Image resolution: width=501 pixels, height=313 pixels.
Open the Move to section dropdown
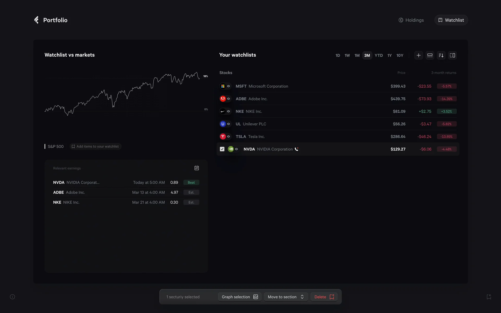pos(286,297)
